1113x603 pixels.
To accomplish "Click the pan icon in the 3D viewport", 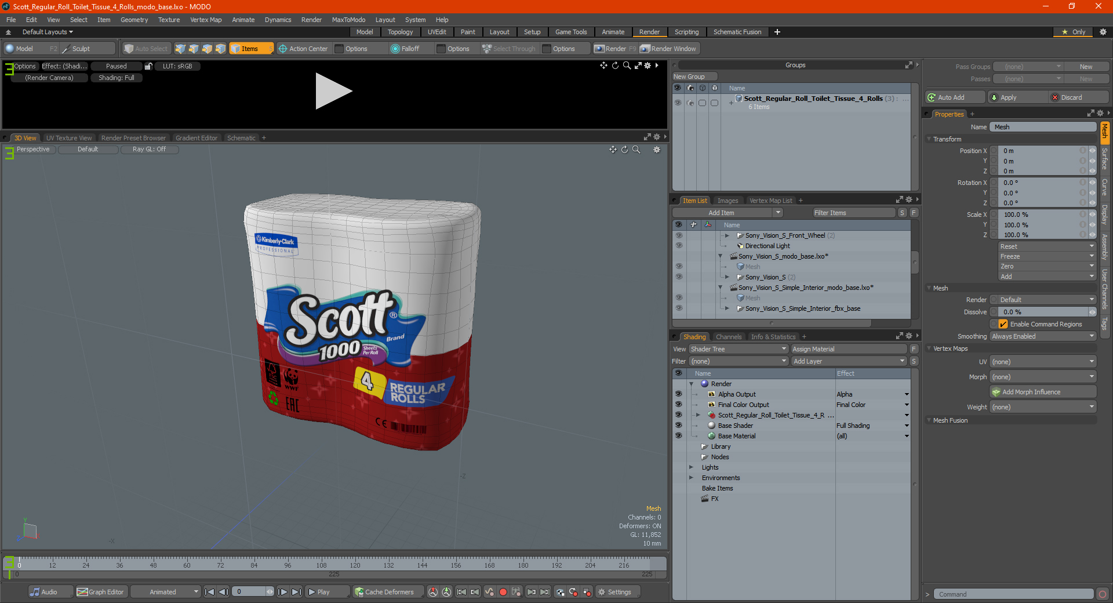I will pyautogui.click(x=613, y=150).
